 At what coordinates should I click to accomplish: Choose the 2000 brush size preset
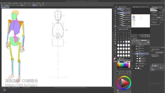click(x=129, y=56)
